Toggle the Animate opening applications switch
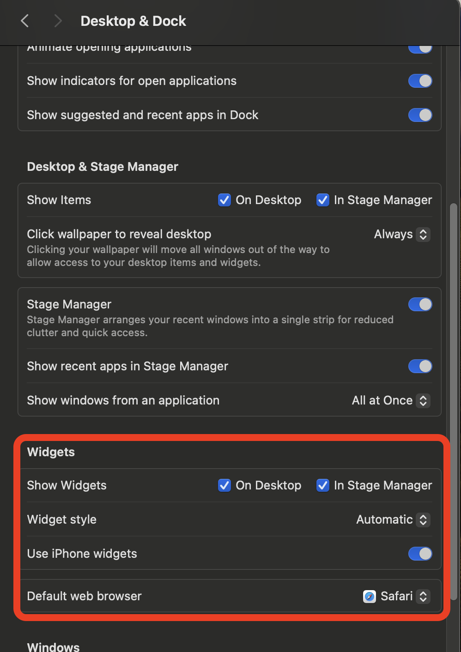461x652 pixels. (x=420, y=48)
